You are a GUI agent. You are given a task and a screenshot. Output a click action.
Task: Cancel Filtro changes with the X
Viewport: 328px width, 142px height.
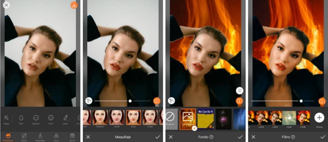click(253, 137)
